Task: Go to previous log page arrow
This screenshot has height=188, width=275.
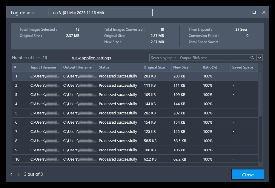Action: (x=12, y=174)
